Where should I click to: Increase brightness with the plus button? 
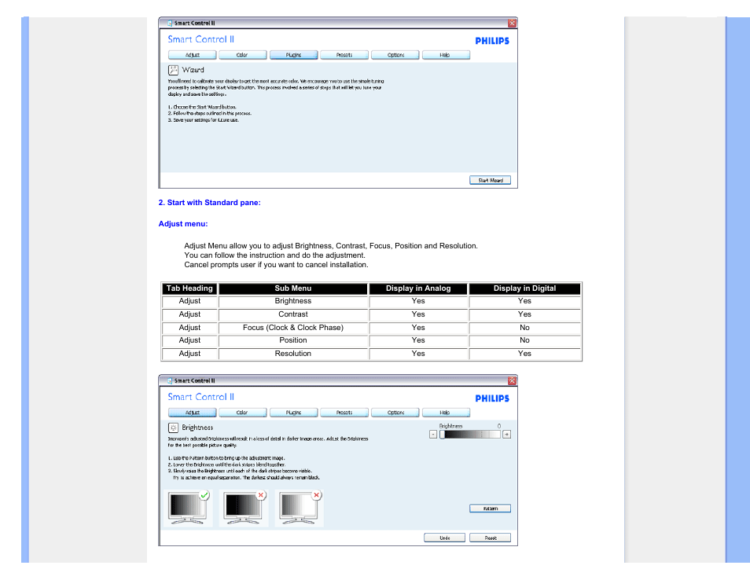(x=506, y=434)
